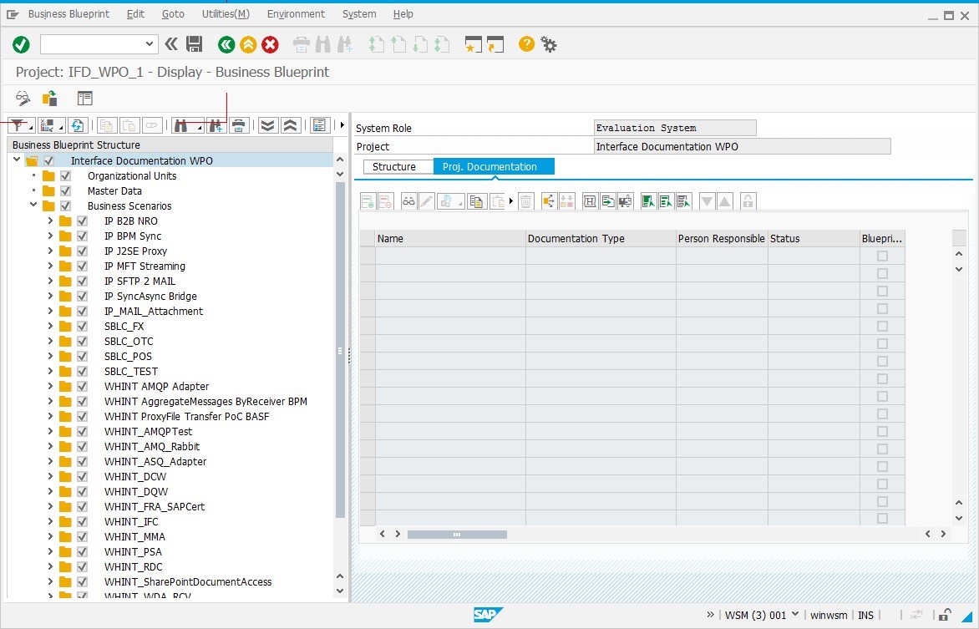Click the green Enter checkmark icon
Screen dimensions: 979x629
(22, 44)
